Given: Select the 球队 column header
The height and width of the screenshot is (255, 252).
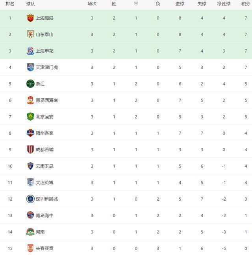Looking at the screenshot, I should [31, 4].
